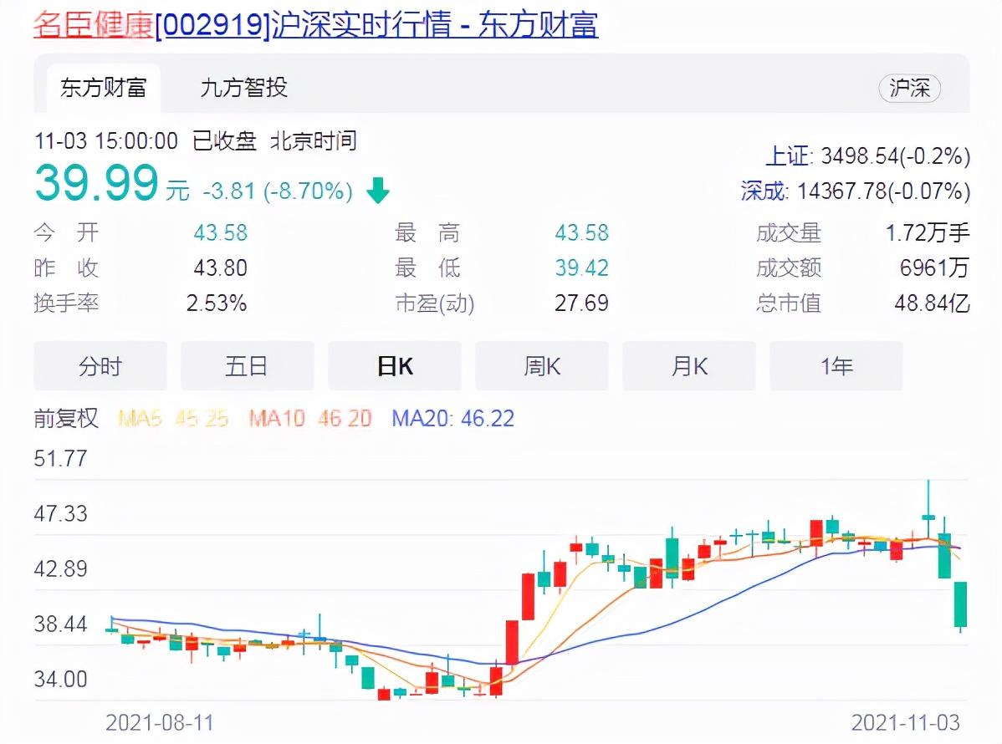Click the 沪深 market badge button
The height and width of the screenshot is (744, 1002).
(x=909, y=89)
